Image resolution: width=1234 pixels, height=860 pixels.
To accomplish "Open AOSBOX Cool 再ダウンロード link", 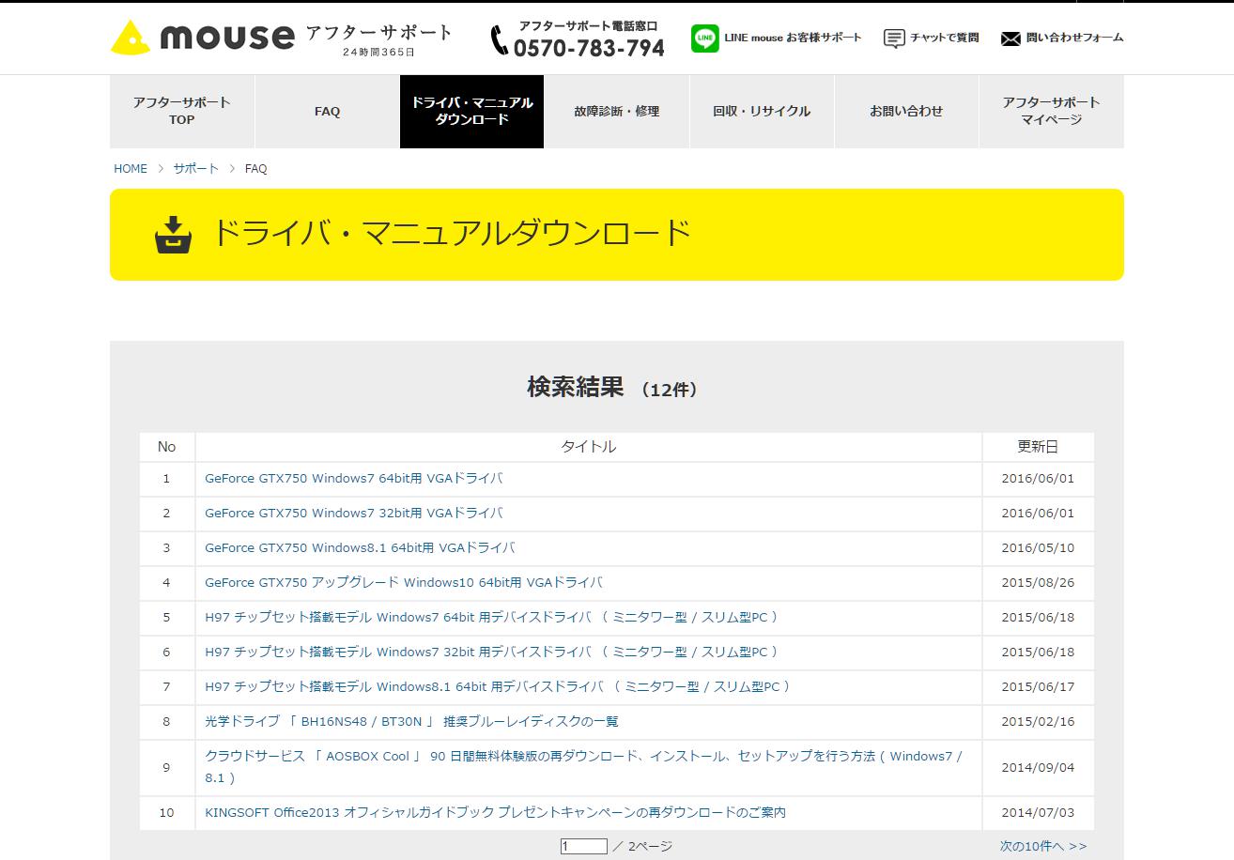I will [583, 767].
